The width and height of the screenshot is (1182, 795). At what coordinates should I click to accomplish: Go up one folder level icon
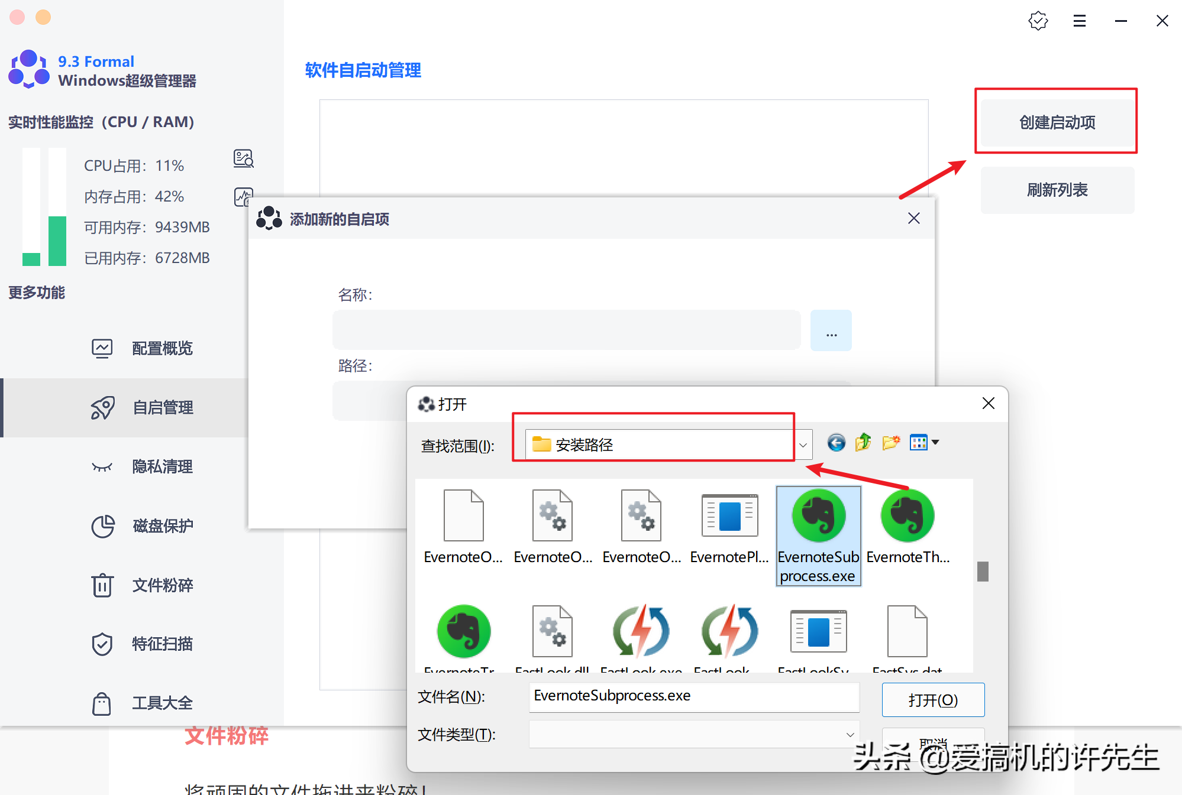(x=863, y=442)
